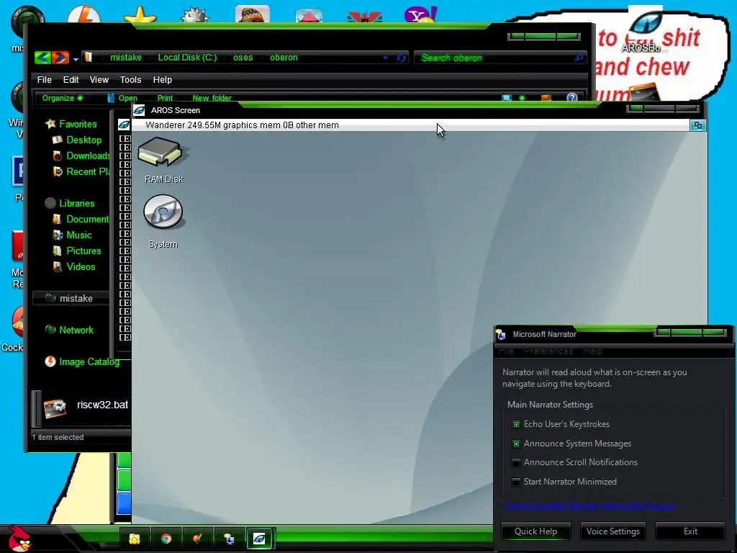Open the Narrator Preferences menu
Image resolution: width=737 pixels, height=553 pixels.
click(x=548, y=351)
